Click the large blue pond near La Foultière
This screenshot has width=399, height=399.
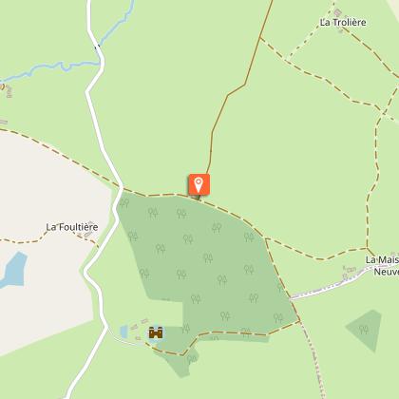[13, 270]
